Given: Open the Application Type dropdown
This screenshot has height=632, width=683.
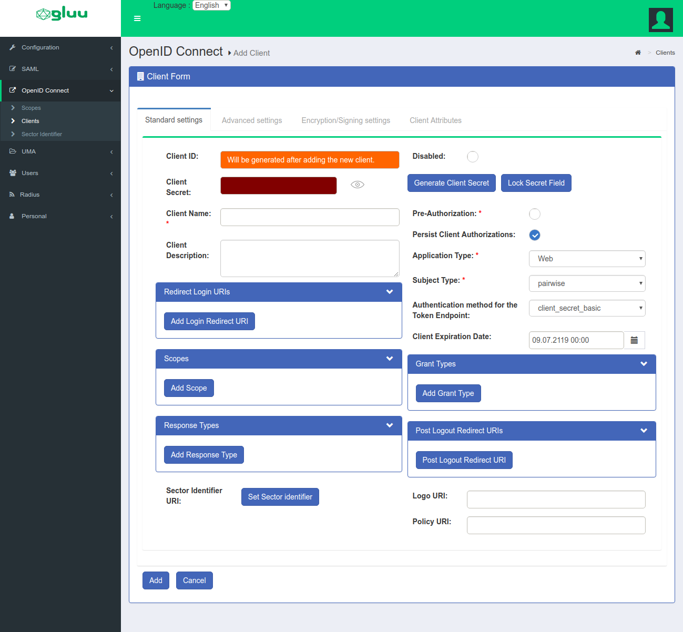Looking at the screenshot, I should point(587,258).
